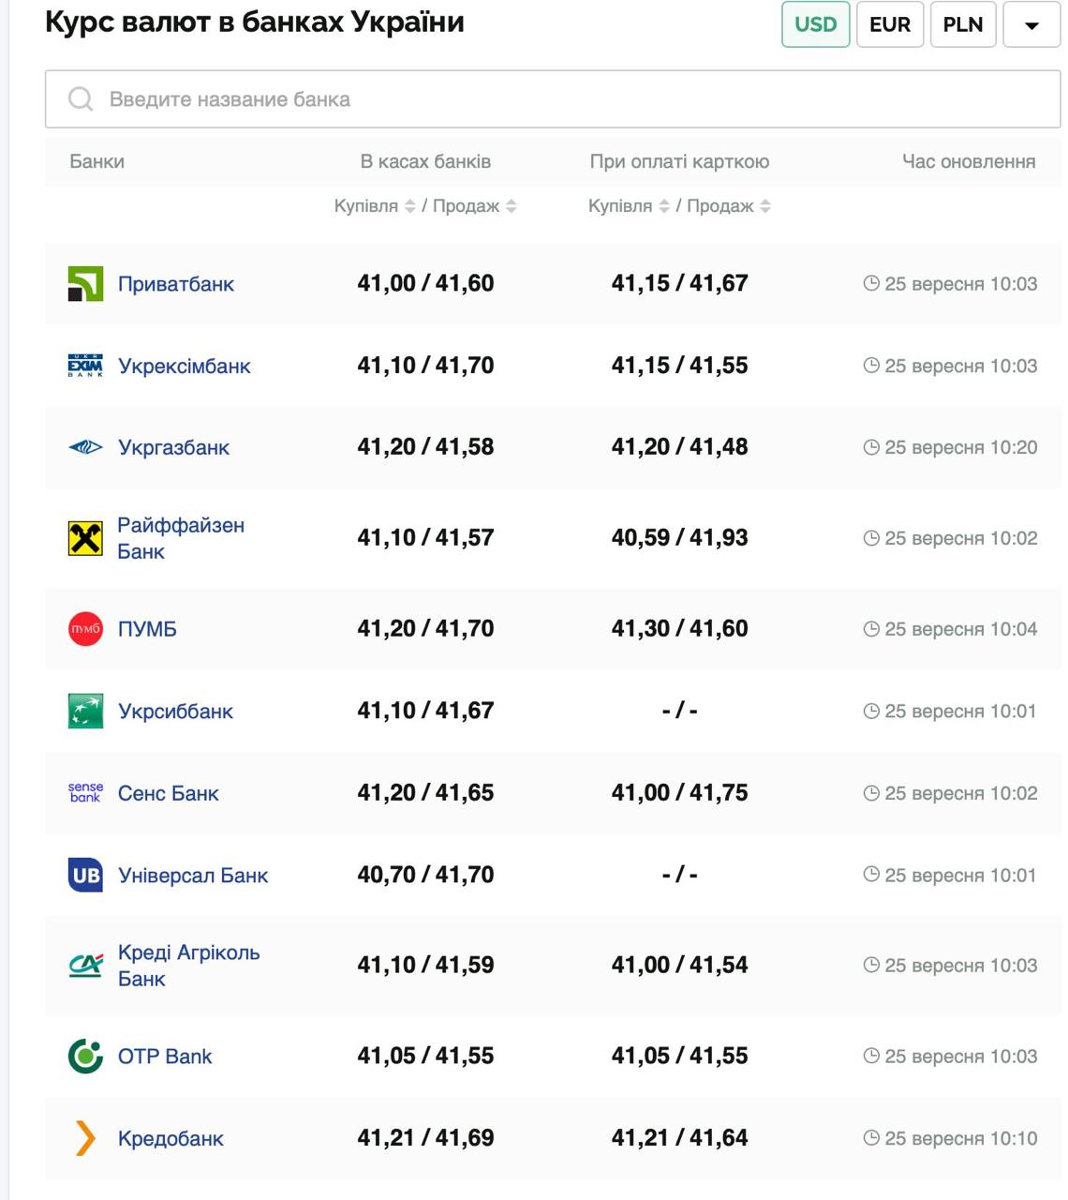Click the Ukreximbank EXIM logo
The height and width of the screenshot is (1200, 1068).
point(85,366)
